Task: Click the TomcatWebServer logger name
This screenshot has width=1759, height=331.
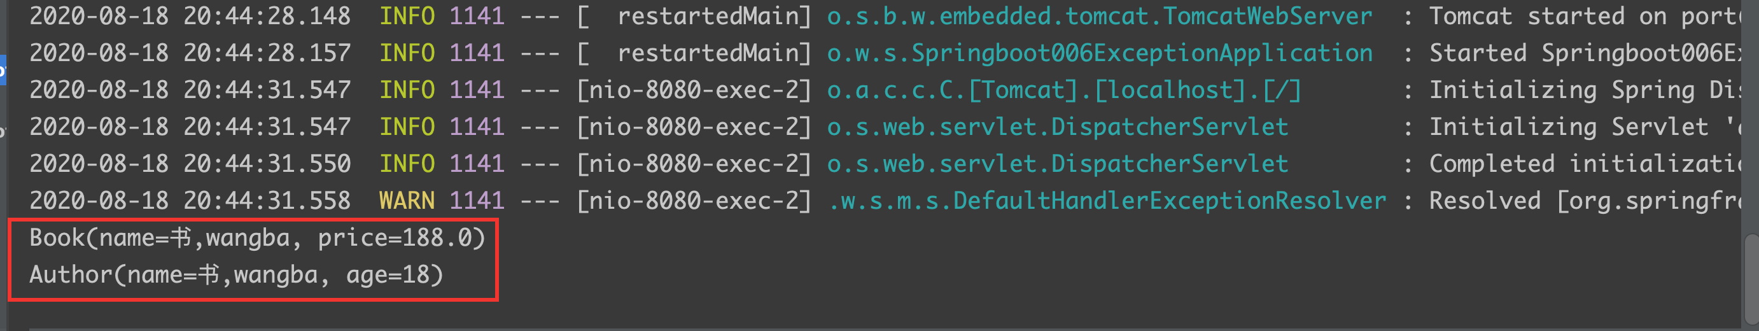Action: (1100, 16)
